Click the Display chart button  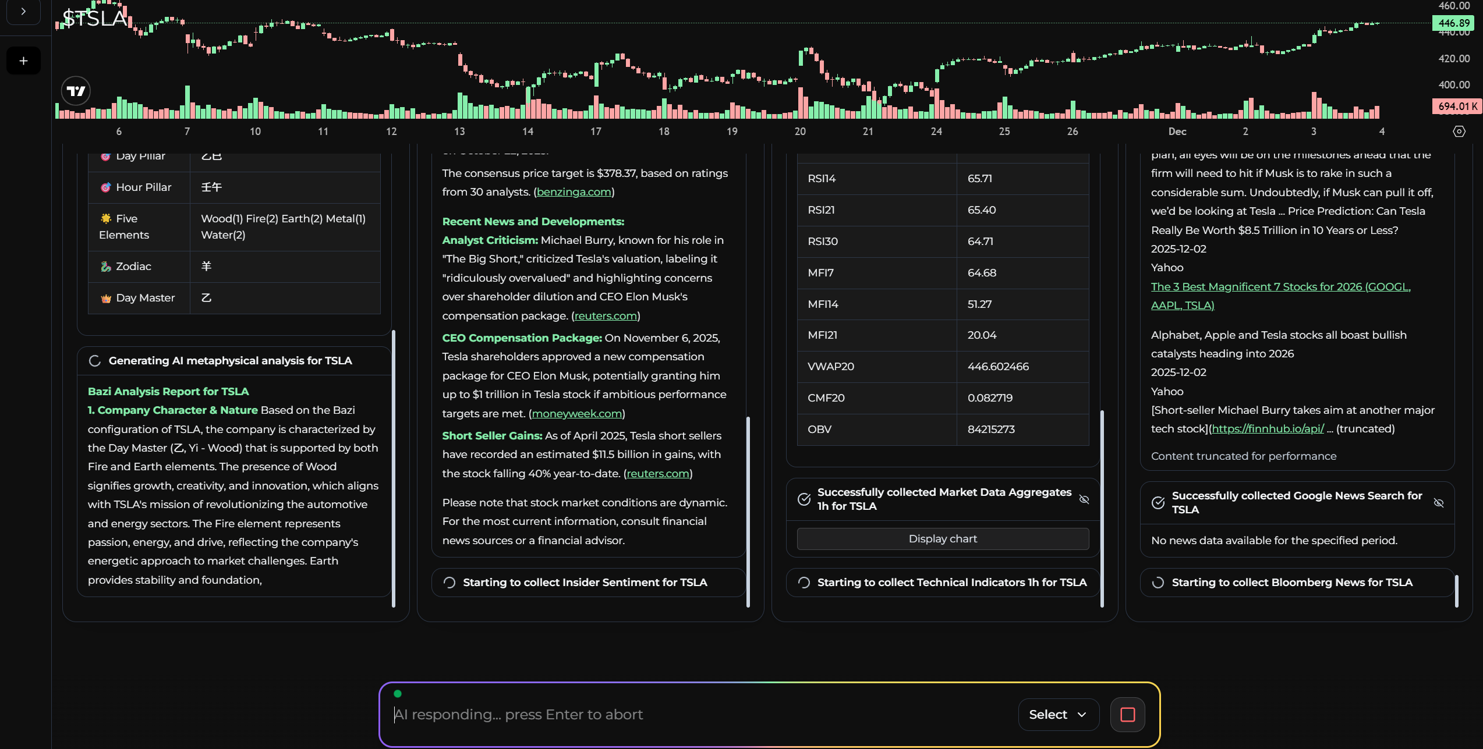[942, 539]
